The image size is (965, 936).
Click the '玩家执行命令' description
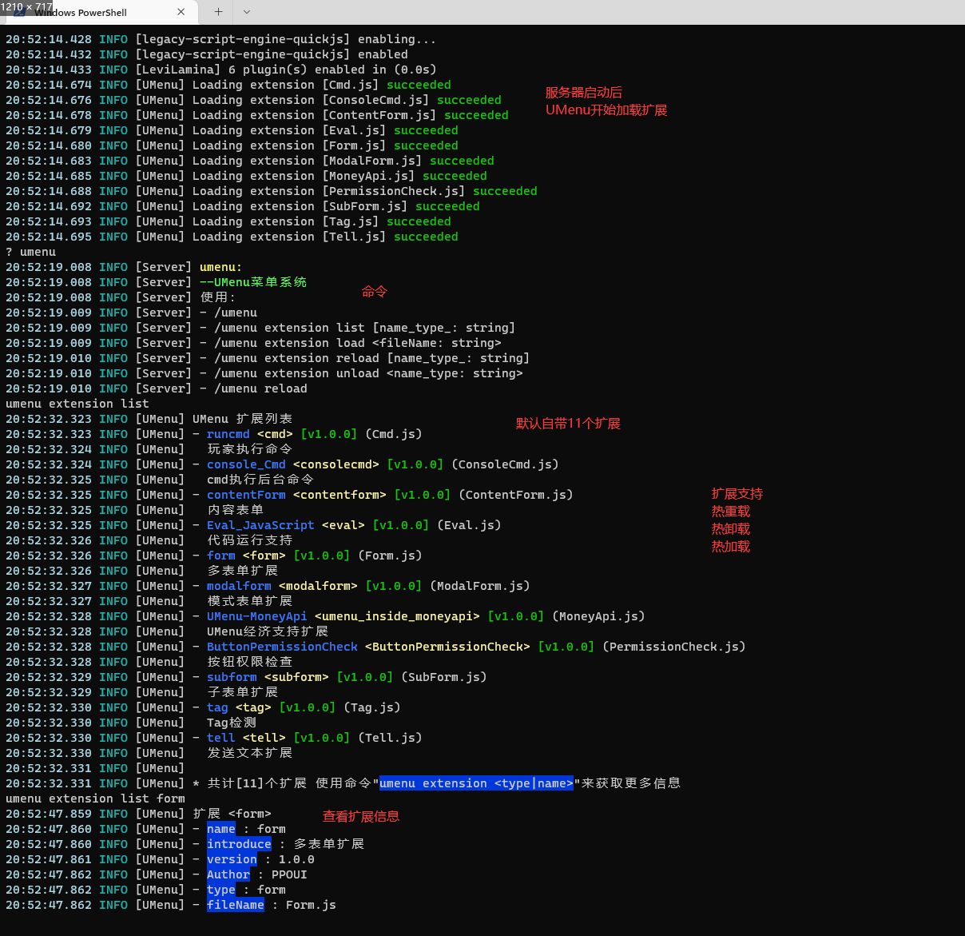(249, 449)
